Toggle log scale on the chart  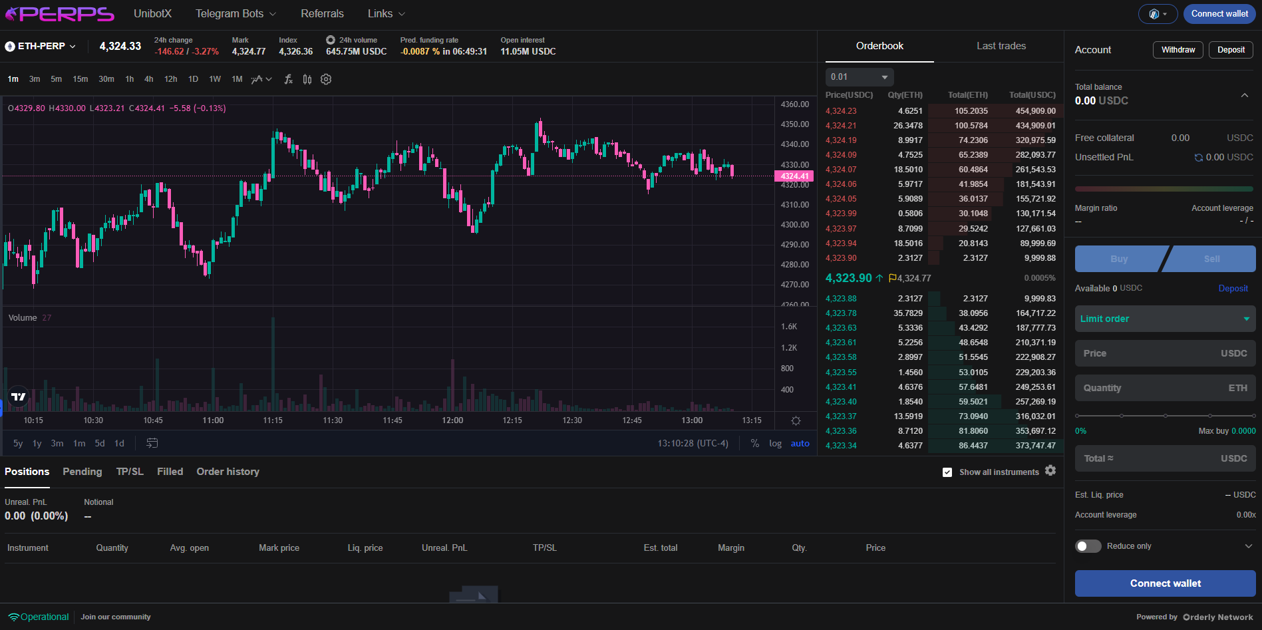point(775,443)
